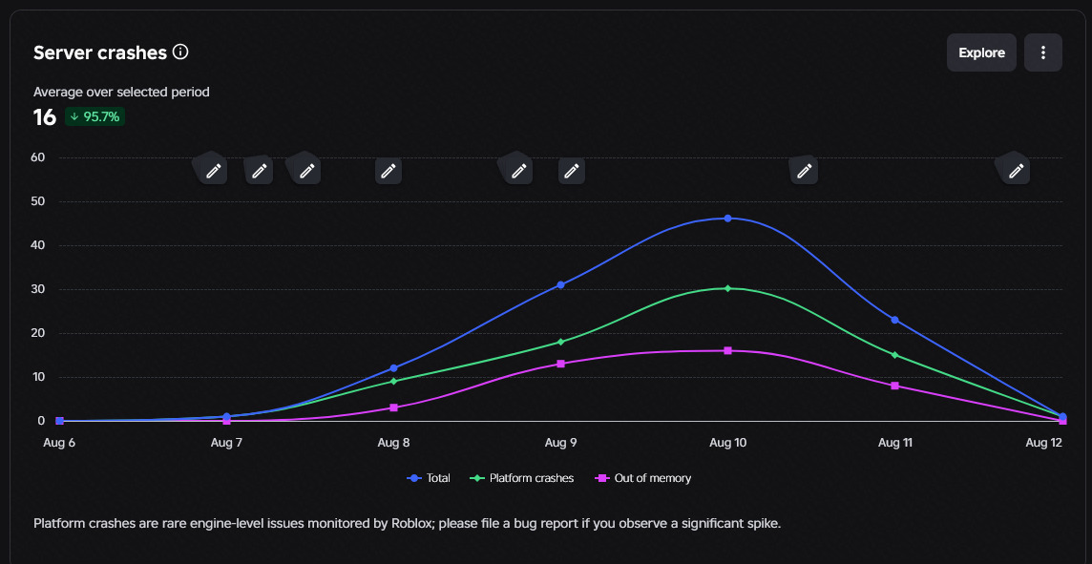
Task: Click the Total data point on Aug 8
Action: [x=393, y=368]
